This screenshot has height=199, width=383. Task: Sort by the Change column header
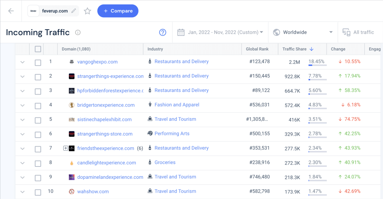pos(338,49)
